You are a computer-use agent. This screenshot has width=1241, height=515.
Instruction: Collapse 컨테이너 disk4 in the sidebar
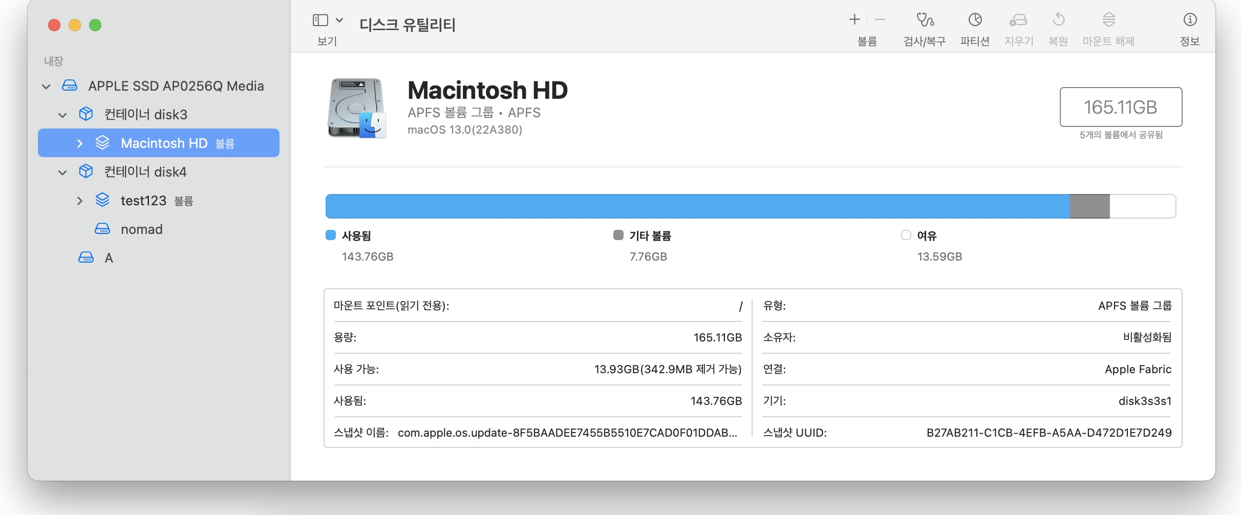tap(62, 172)
